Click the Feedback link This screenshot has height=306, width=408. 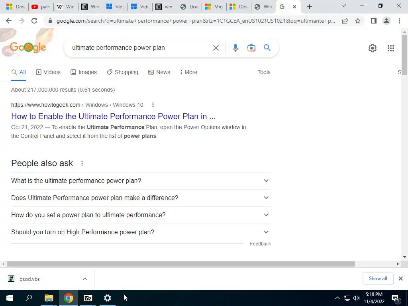coord(261,244)
